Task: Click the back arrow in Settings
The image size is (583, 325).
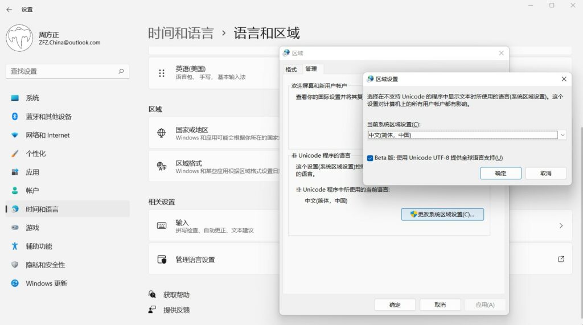Action: click(x=9, y=10)
